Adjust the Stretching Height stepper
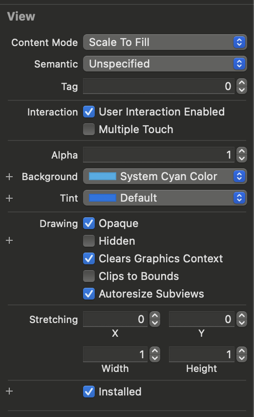Screen dimensions: 254x417 (x=242, y=354)
